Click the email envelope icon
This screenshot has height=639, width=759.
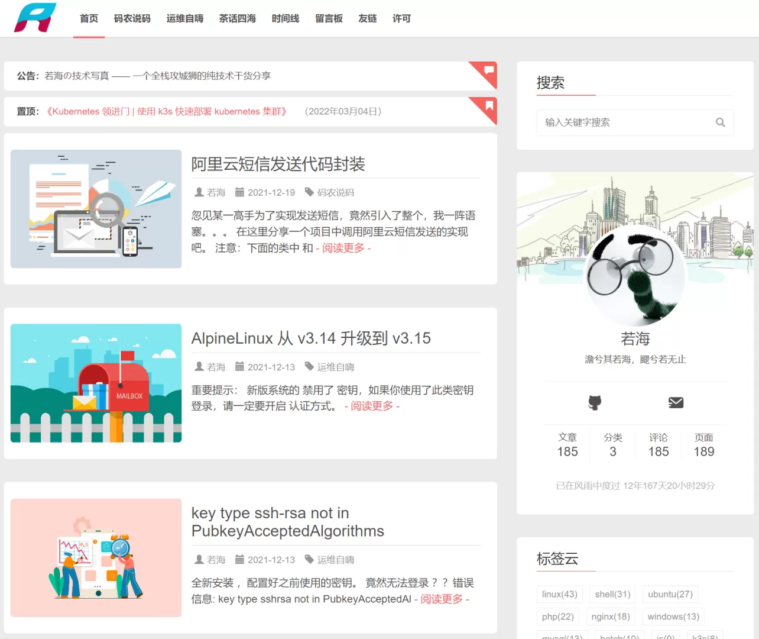coord(676,403)
